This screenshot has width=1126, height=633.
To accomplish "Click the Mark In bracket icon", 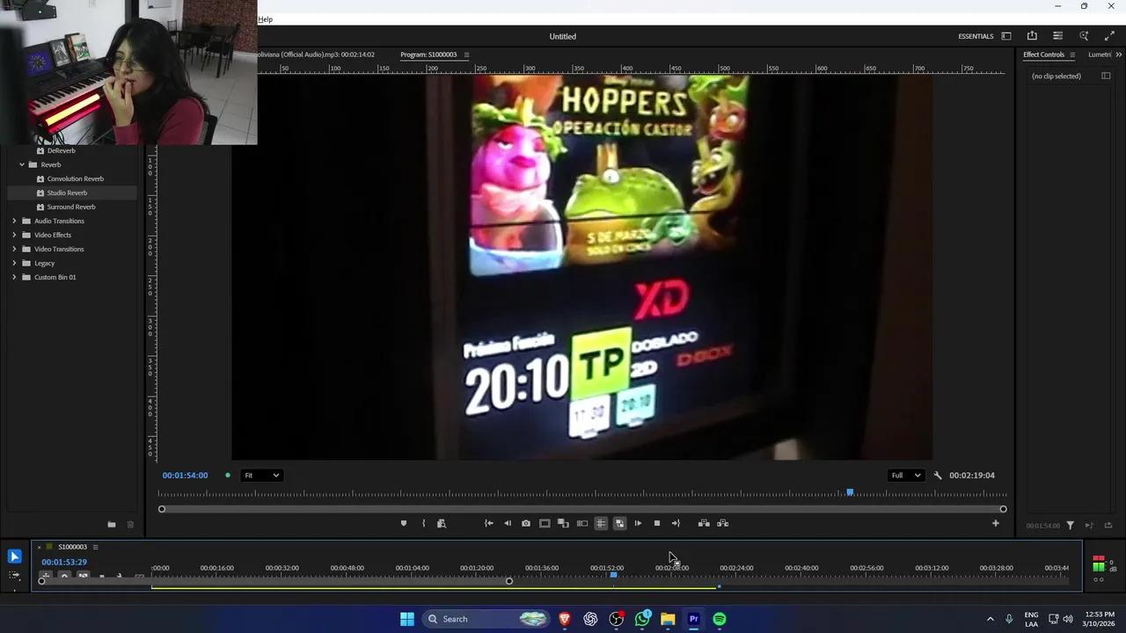I will [x=423, y=523].
